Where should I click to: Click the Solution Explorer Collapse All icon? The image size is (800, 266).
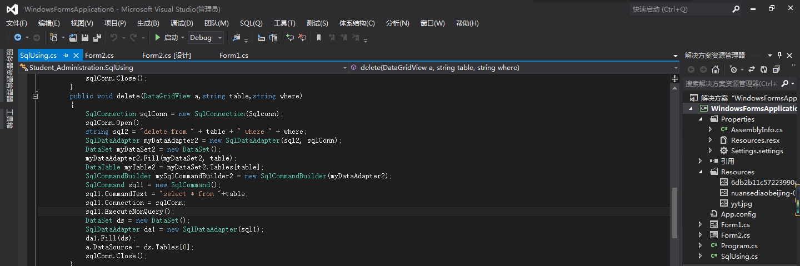click(776, 69)
